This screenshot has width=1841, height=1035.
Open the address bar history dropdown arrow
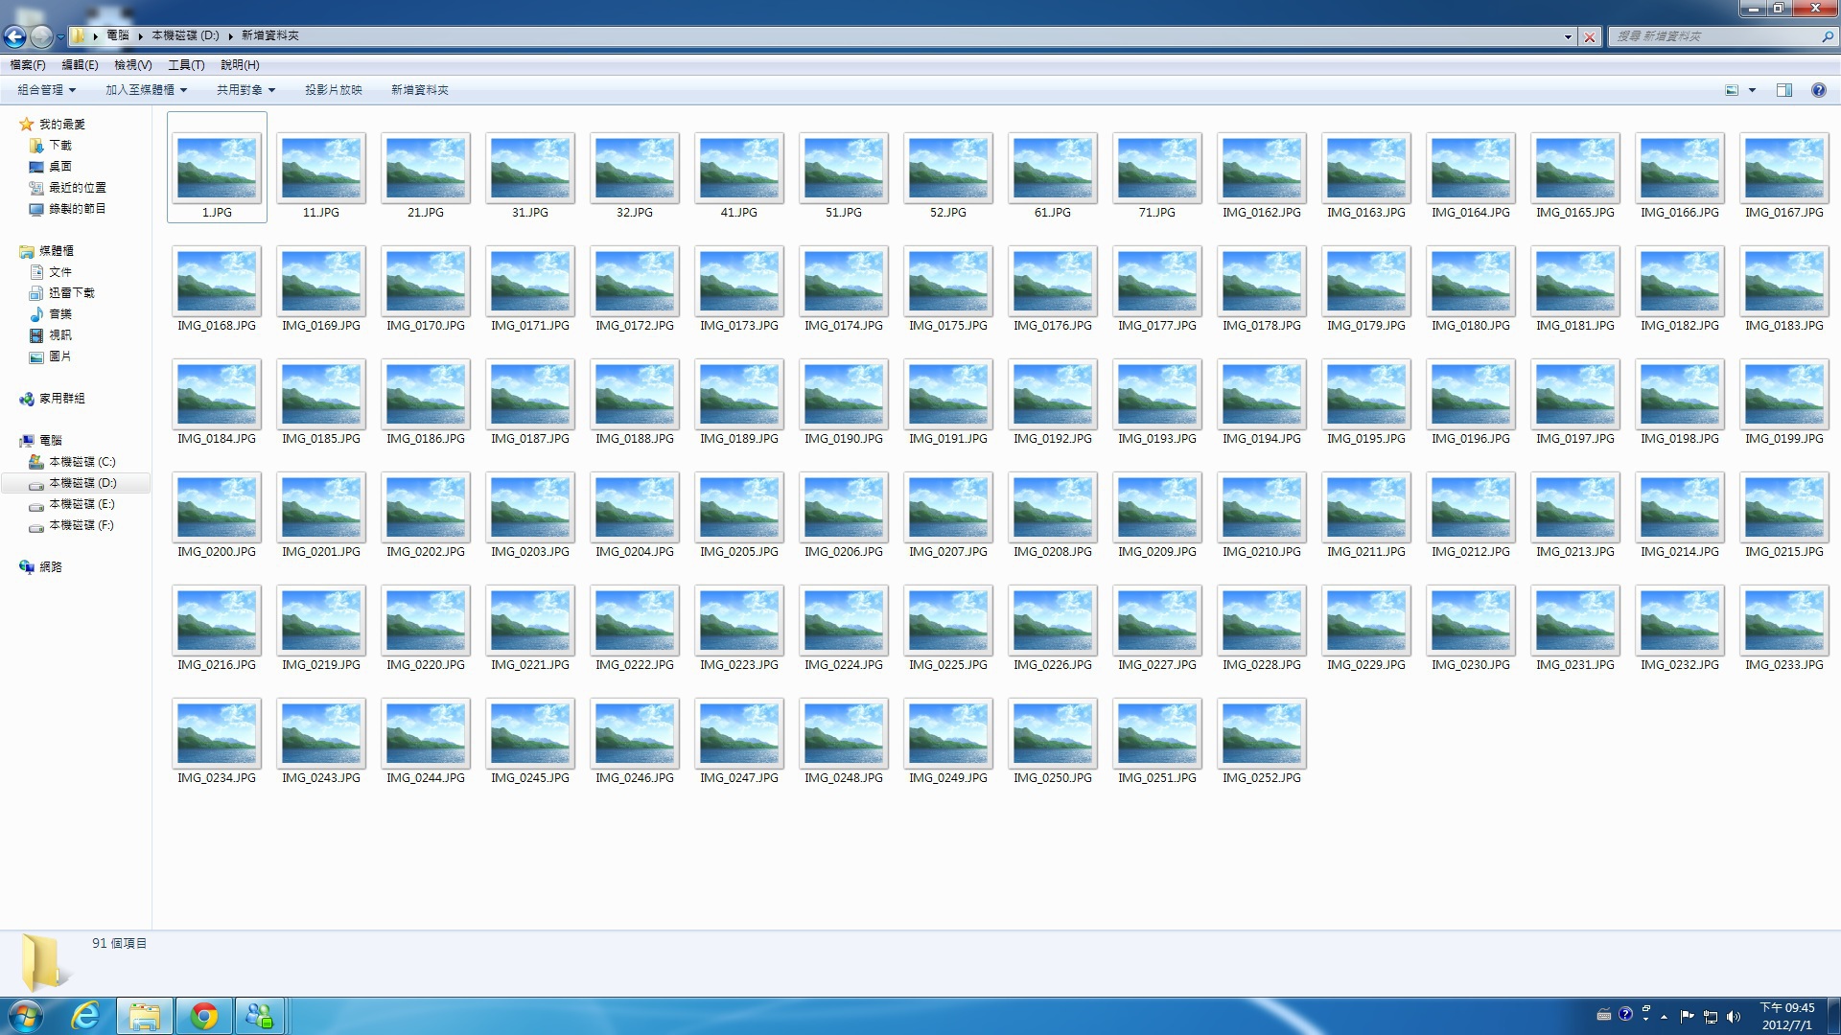pyautogui.click(x=1568, y=36)
